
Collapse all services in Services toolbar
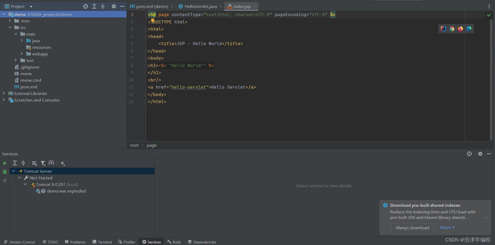[x=23, y=163]
